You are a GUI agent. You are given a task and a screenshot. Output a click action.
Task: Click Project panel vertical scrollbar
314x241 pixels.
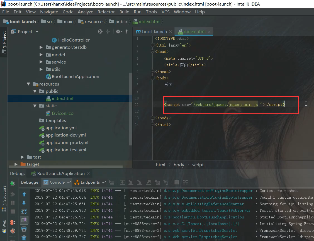[x=130, y=109]
